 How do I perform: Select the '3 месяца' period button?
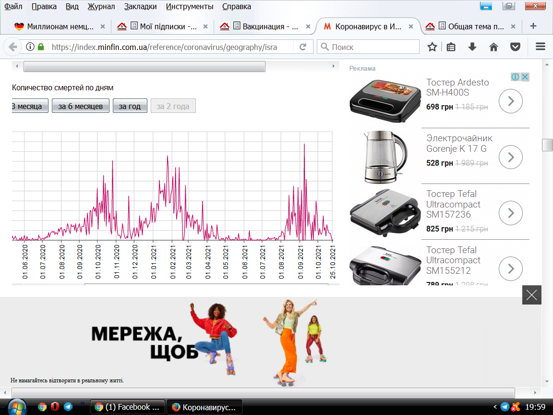[x=30, y=106]
